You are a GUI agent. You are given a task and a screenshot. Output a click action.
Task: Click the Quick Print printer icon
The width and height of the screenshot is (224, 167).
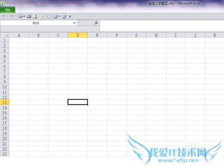tap(29, 17)
